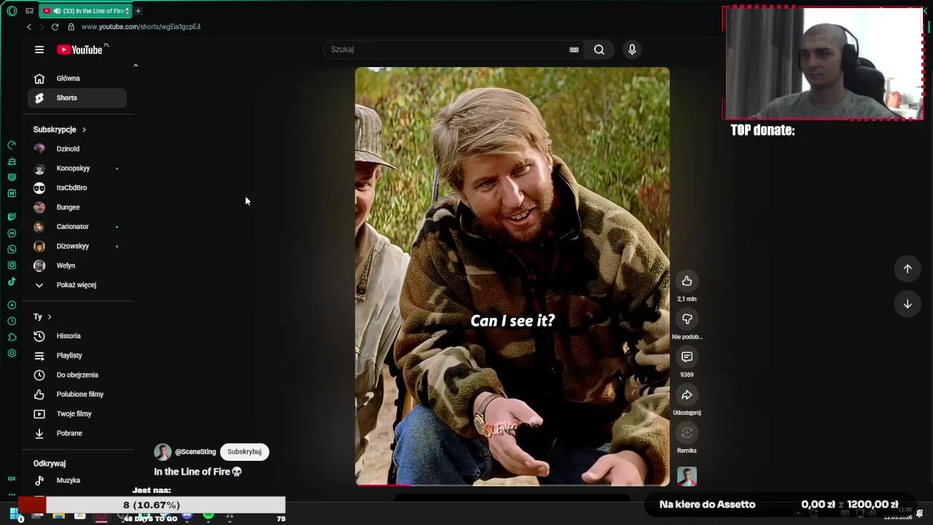
Task: Click the Remiks icon
Action: [687, 432]
